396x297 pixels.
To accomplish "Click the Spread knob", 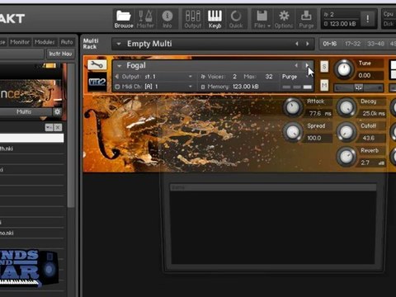I will point(293,132).
